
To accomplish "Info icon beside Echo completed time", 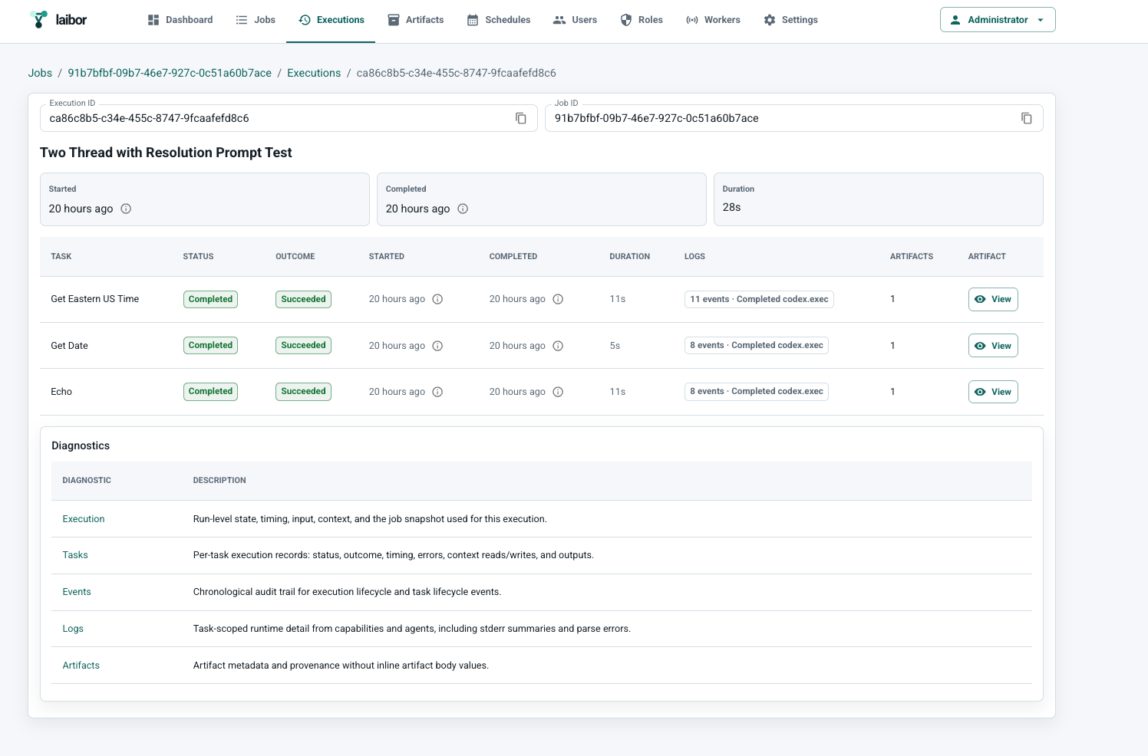I will [x=558, y=392].
